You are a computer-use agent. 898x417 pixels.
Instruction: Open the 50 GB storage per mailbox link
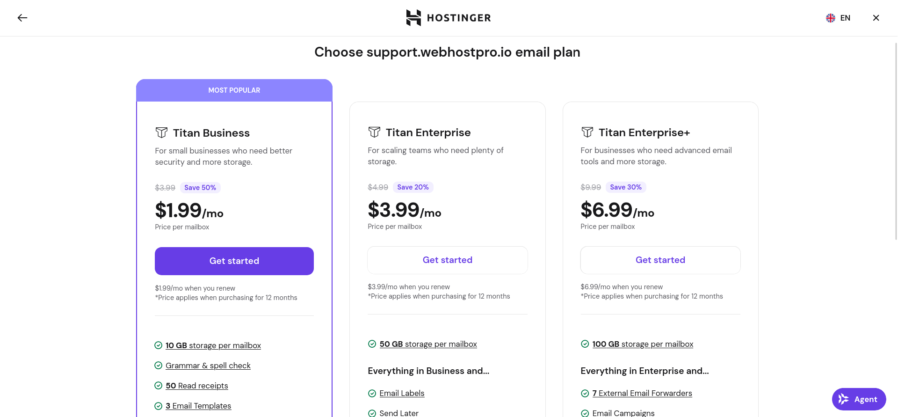tap(428, 344)
